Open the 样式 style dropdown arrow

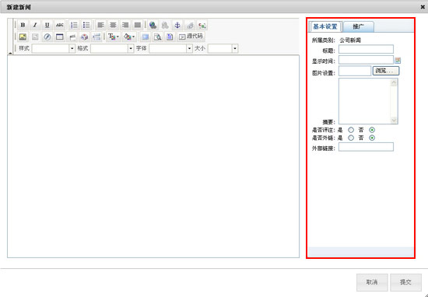(72, 48)
